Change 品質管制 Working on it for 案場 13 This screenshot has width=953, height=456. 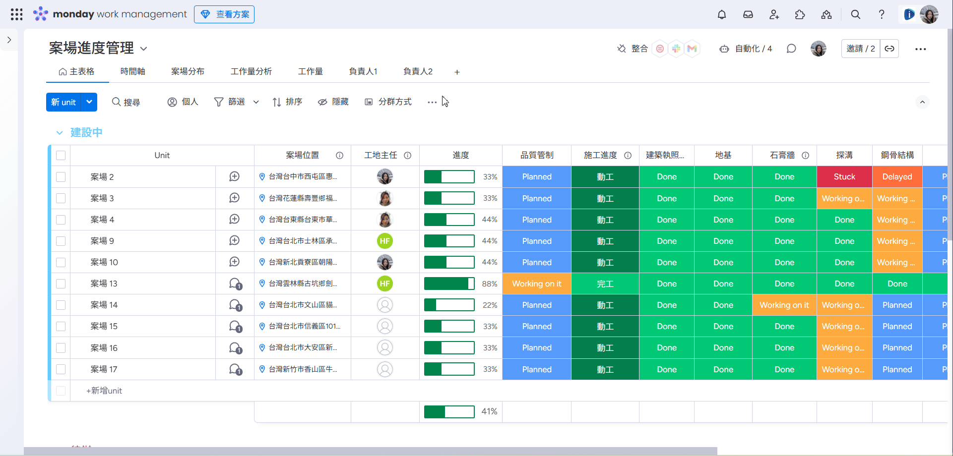[x=537, y=284]
